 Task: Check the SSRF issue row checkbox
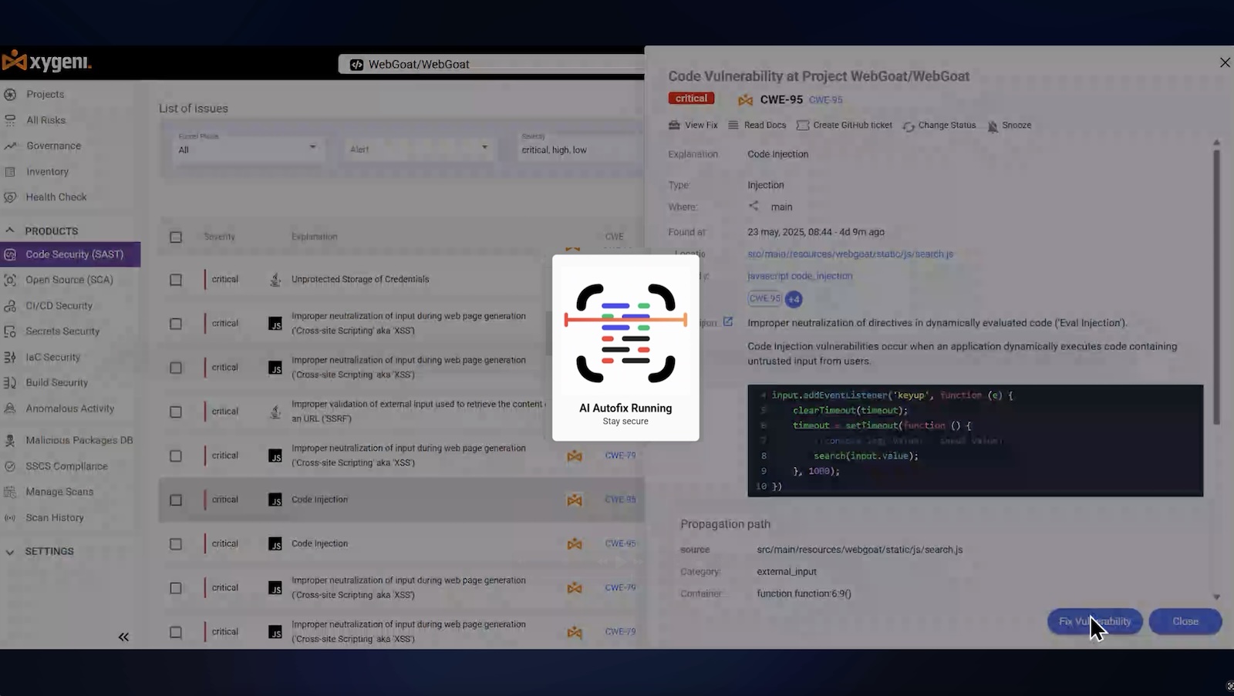coord(176,412)
